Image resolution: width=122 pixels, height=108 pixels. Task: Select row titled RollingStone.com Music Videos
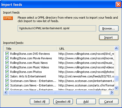30,67
